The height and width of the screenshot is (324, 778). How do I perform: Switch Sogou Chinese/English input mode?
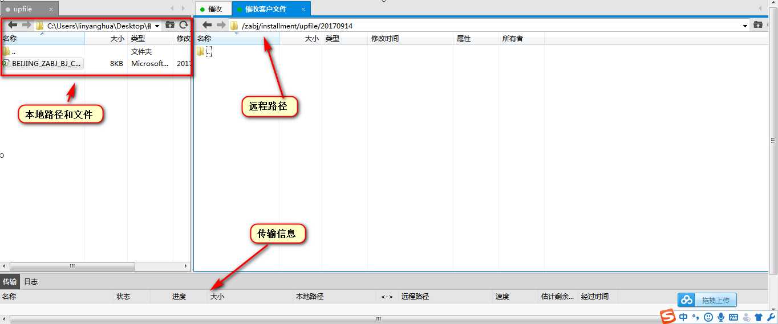pyautogui.click(x=683, y=317)
